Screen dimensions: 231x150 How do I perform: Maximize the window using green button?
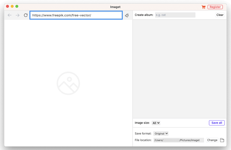pos(17,6)
